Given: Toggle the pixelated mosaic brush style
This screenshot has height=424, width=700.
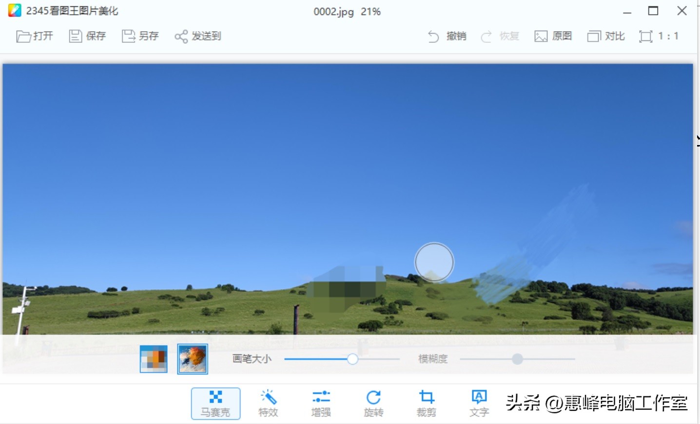Looking at the screenshot, I should (153, 358).
